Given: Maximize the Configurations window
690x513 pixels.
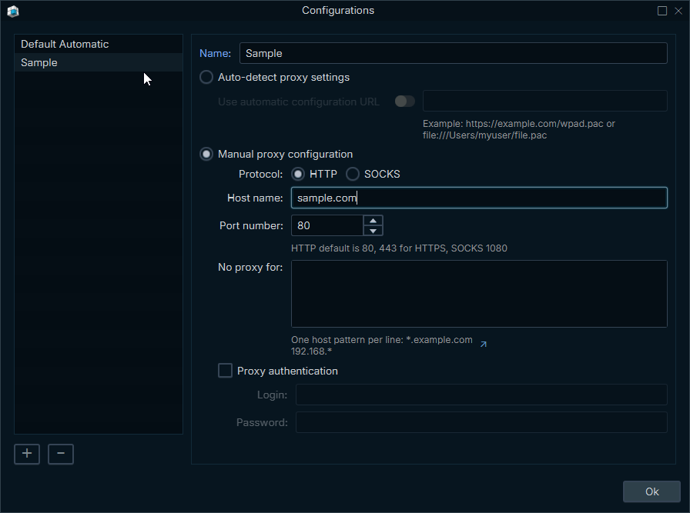Looking at the screenshot, I should pos(662,11).
